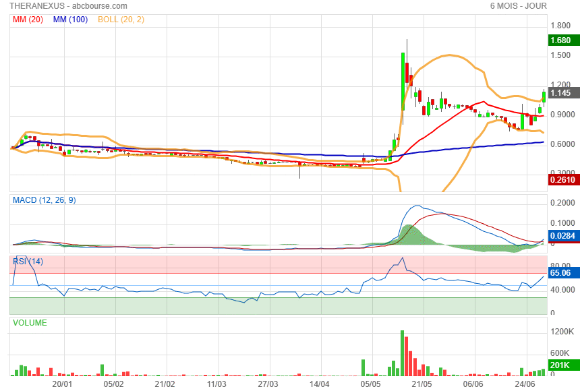Screen dimensions: 580x391
Task: Click the 0.6000 price axis label
Action: point(562,144)
